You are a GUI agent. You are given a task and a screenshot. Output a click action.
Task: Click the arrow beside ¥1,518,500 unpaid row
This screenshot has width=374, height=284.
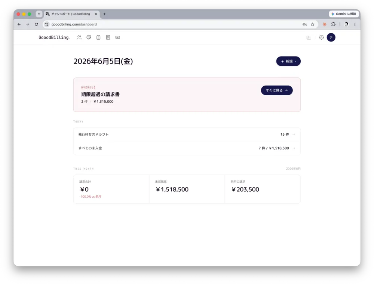coord(294,148)
